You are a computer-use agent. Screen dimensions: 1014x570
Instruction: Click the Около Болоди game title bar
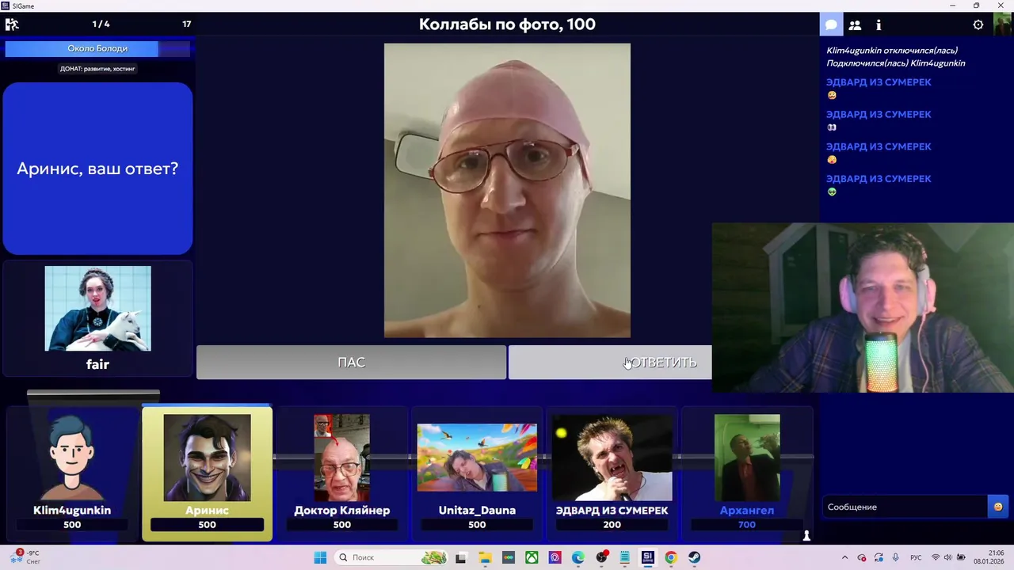pyautogui.click(x=97, y=48)
